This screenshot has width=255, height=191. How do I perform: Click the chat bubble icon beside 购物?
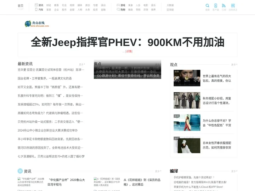pyautogui.click(x=118, y=10)
